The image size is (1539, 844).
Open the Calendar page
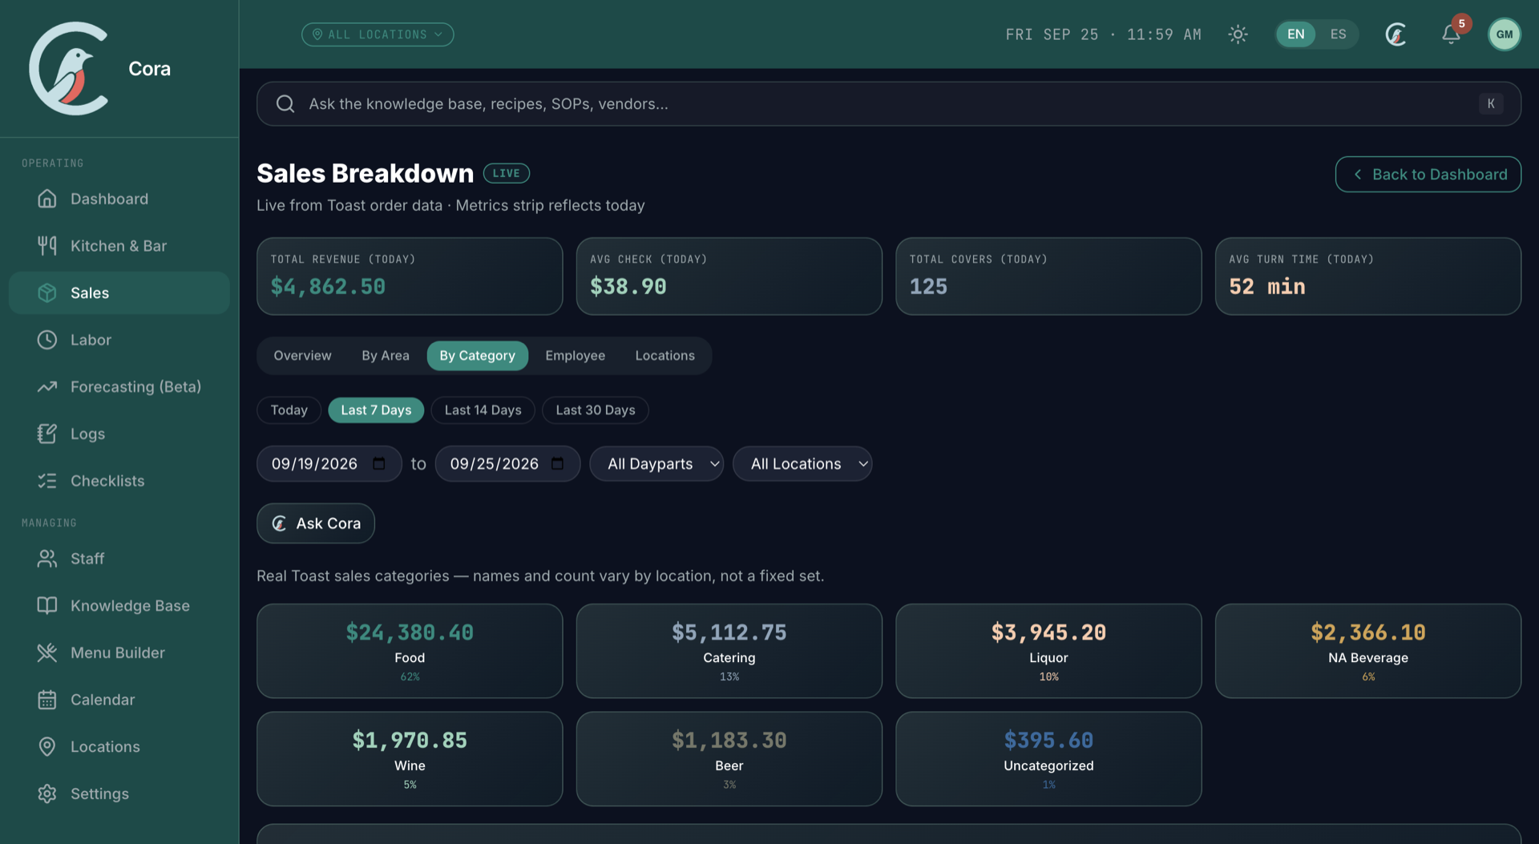(x=119, y=700)
